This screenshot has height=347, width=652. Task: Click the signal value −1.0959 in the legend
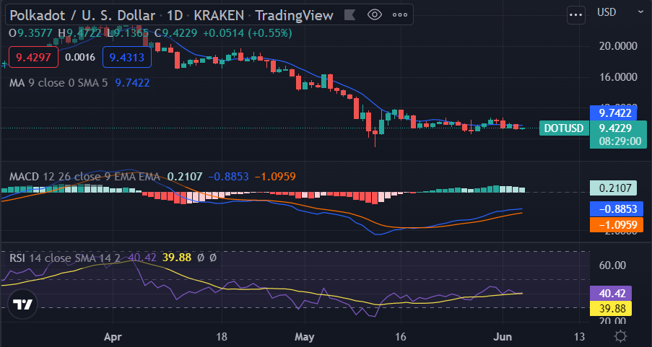[x=275, y=177]
